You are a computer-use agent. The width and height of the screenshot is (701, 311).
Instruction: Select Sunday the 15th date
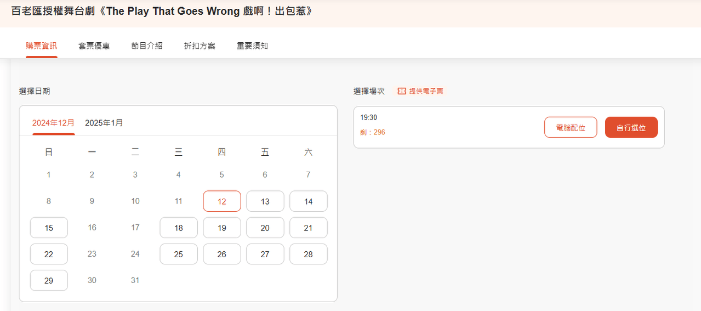[x=49, y=228]
